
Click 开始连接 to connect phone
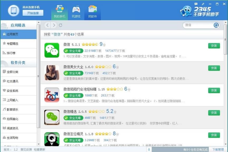[33, 13]
